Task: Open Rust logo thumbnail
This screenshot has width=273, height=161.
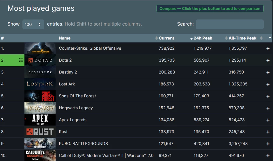Action: (40, 132)
